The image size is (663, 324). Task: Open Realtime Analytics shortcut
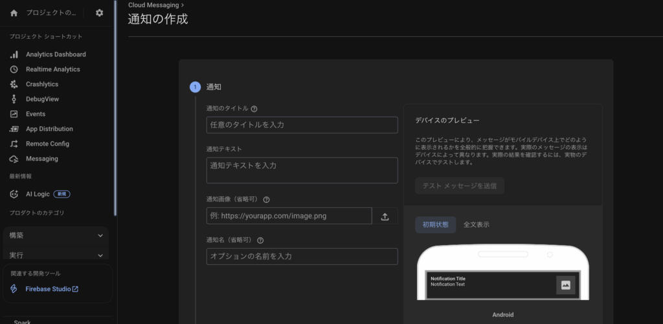pyautogui.click(x=52, y=69)
